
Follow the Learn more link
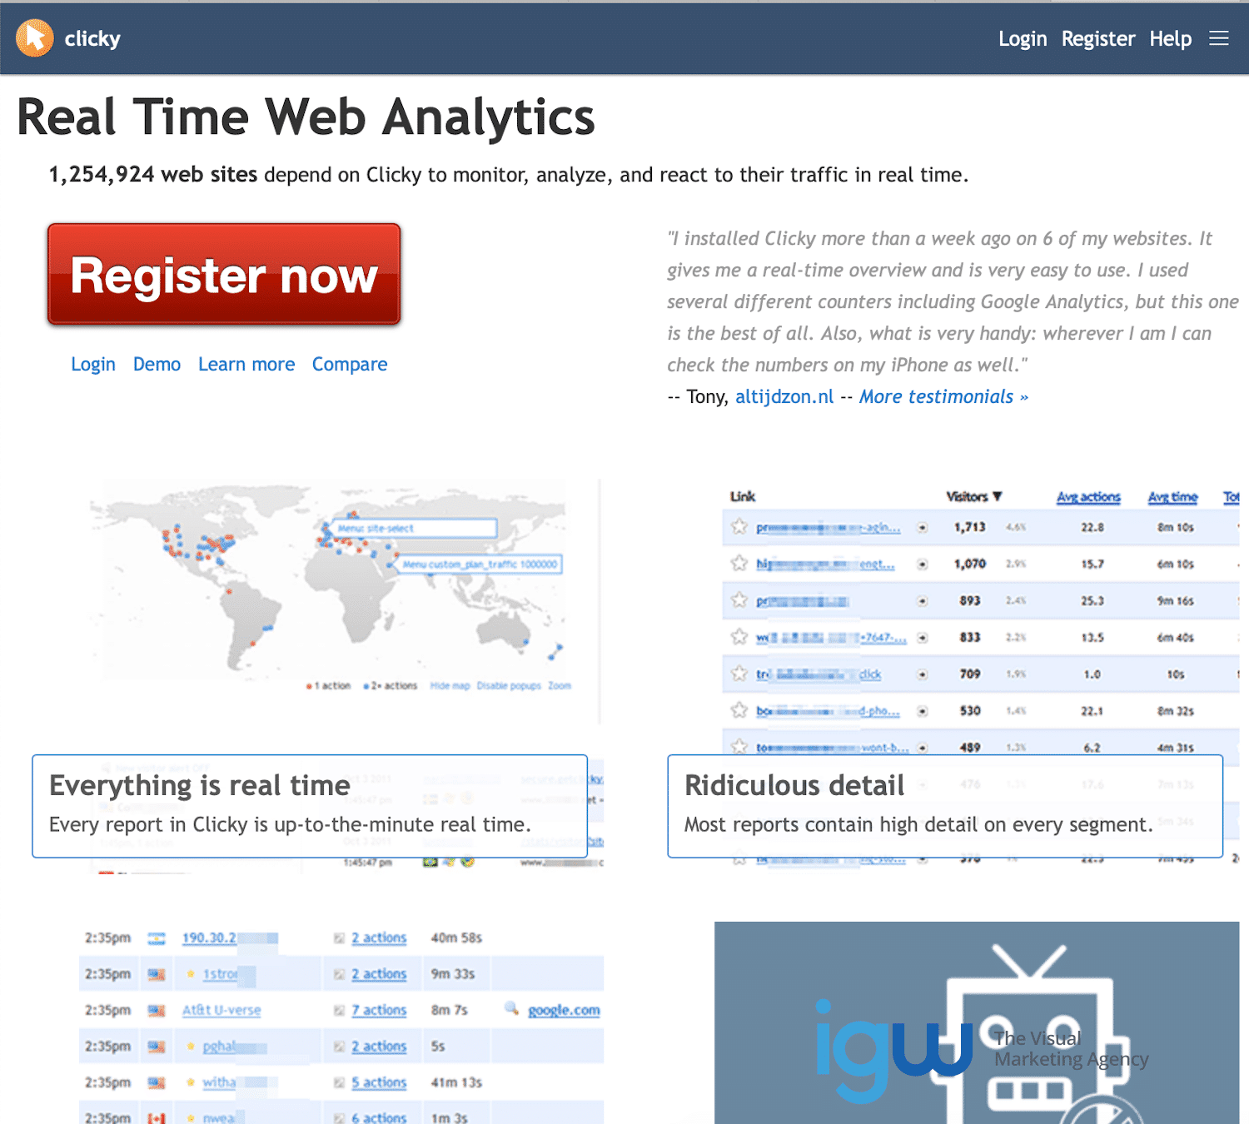click(x=246, y=365)
